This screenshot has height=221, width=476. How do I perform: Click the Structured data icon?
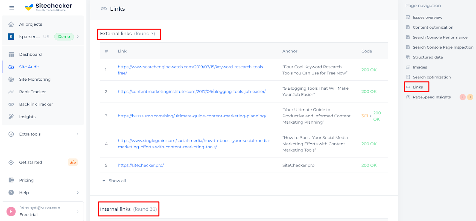click(x=408, y=57)
